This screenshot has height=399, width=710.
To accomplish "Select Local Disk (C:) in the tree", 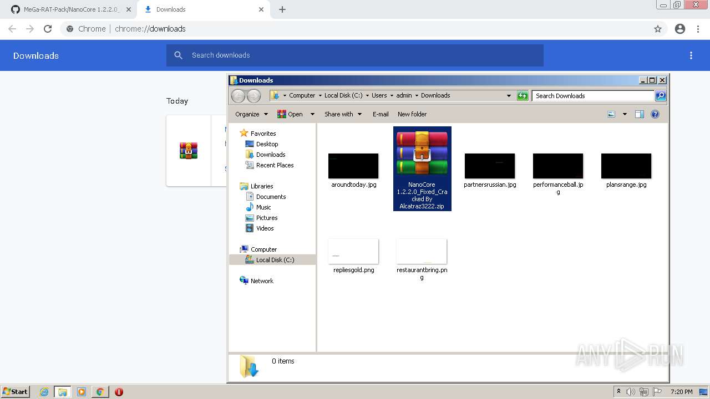I will pyautogui.click(x=272, y=260).
